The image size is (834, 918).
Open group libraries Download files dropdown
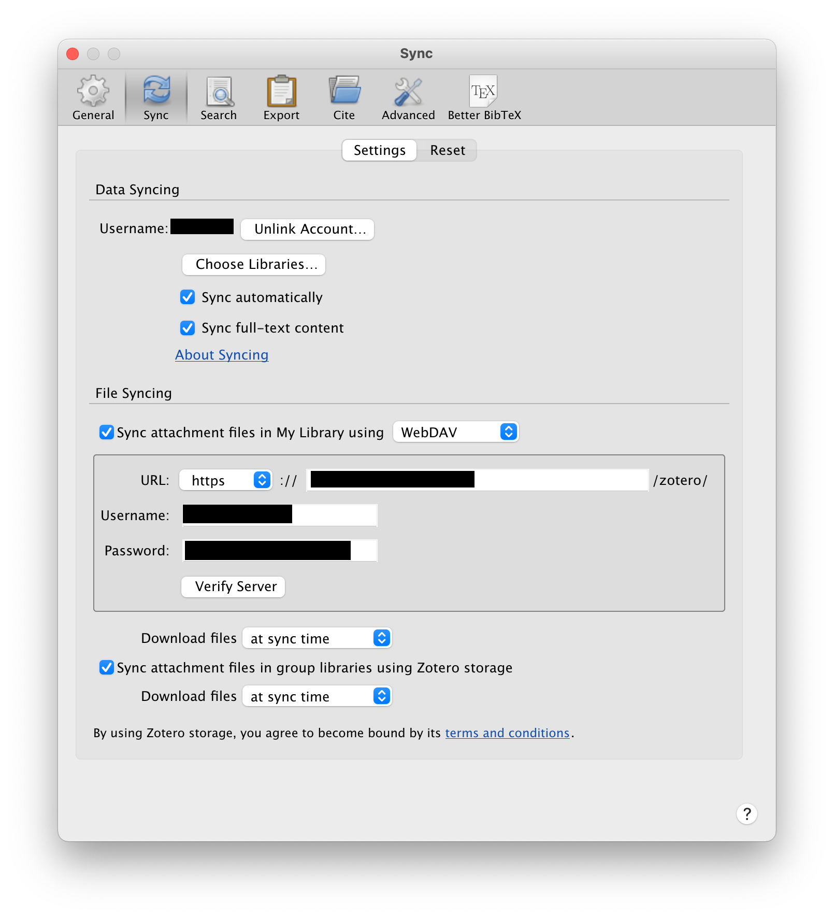(317, 696)
